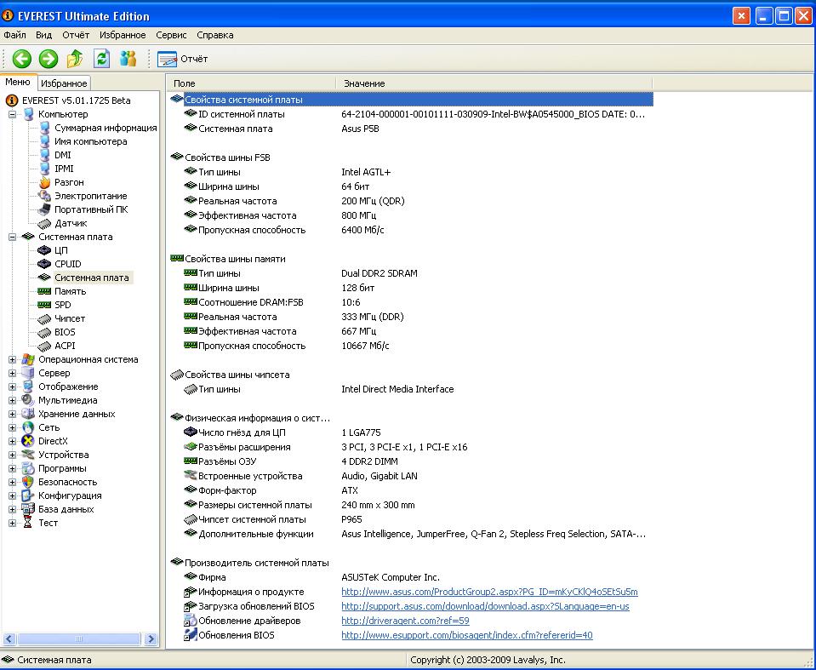This screenshot has width=816, height=670.
Task: Expand the Безопасность tree node
Action: point(12,482)
